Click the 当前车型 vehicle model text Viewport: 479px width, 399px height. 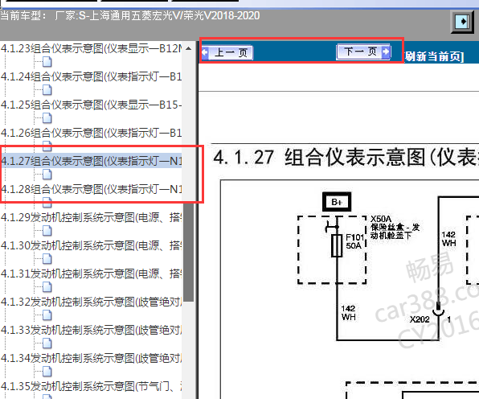(130, 15)
